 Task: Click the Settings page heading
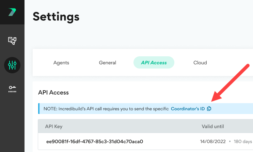[56, 16]
